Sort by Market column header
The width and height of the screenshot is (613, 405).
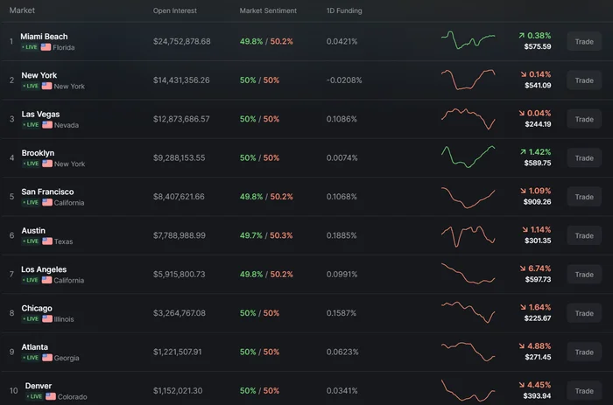22,10
